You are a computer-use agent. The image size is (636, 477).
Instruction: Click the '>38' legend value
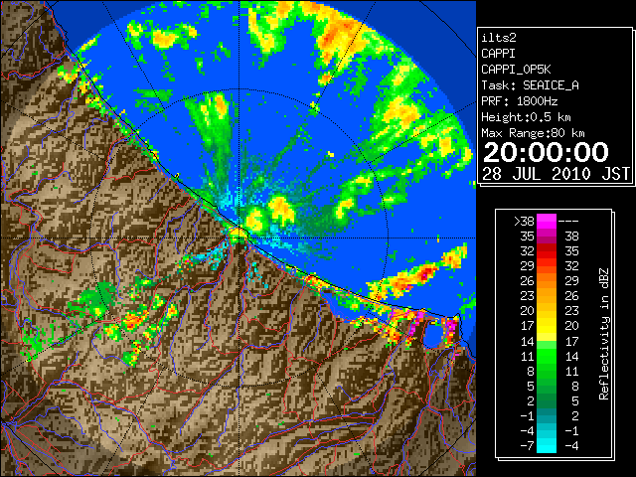[524, 222]
